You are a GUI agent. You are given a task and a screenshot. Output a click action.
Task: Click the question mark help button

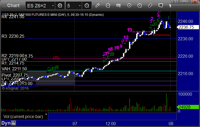pyautogui.click(x=173, y=2)
